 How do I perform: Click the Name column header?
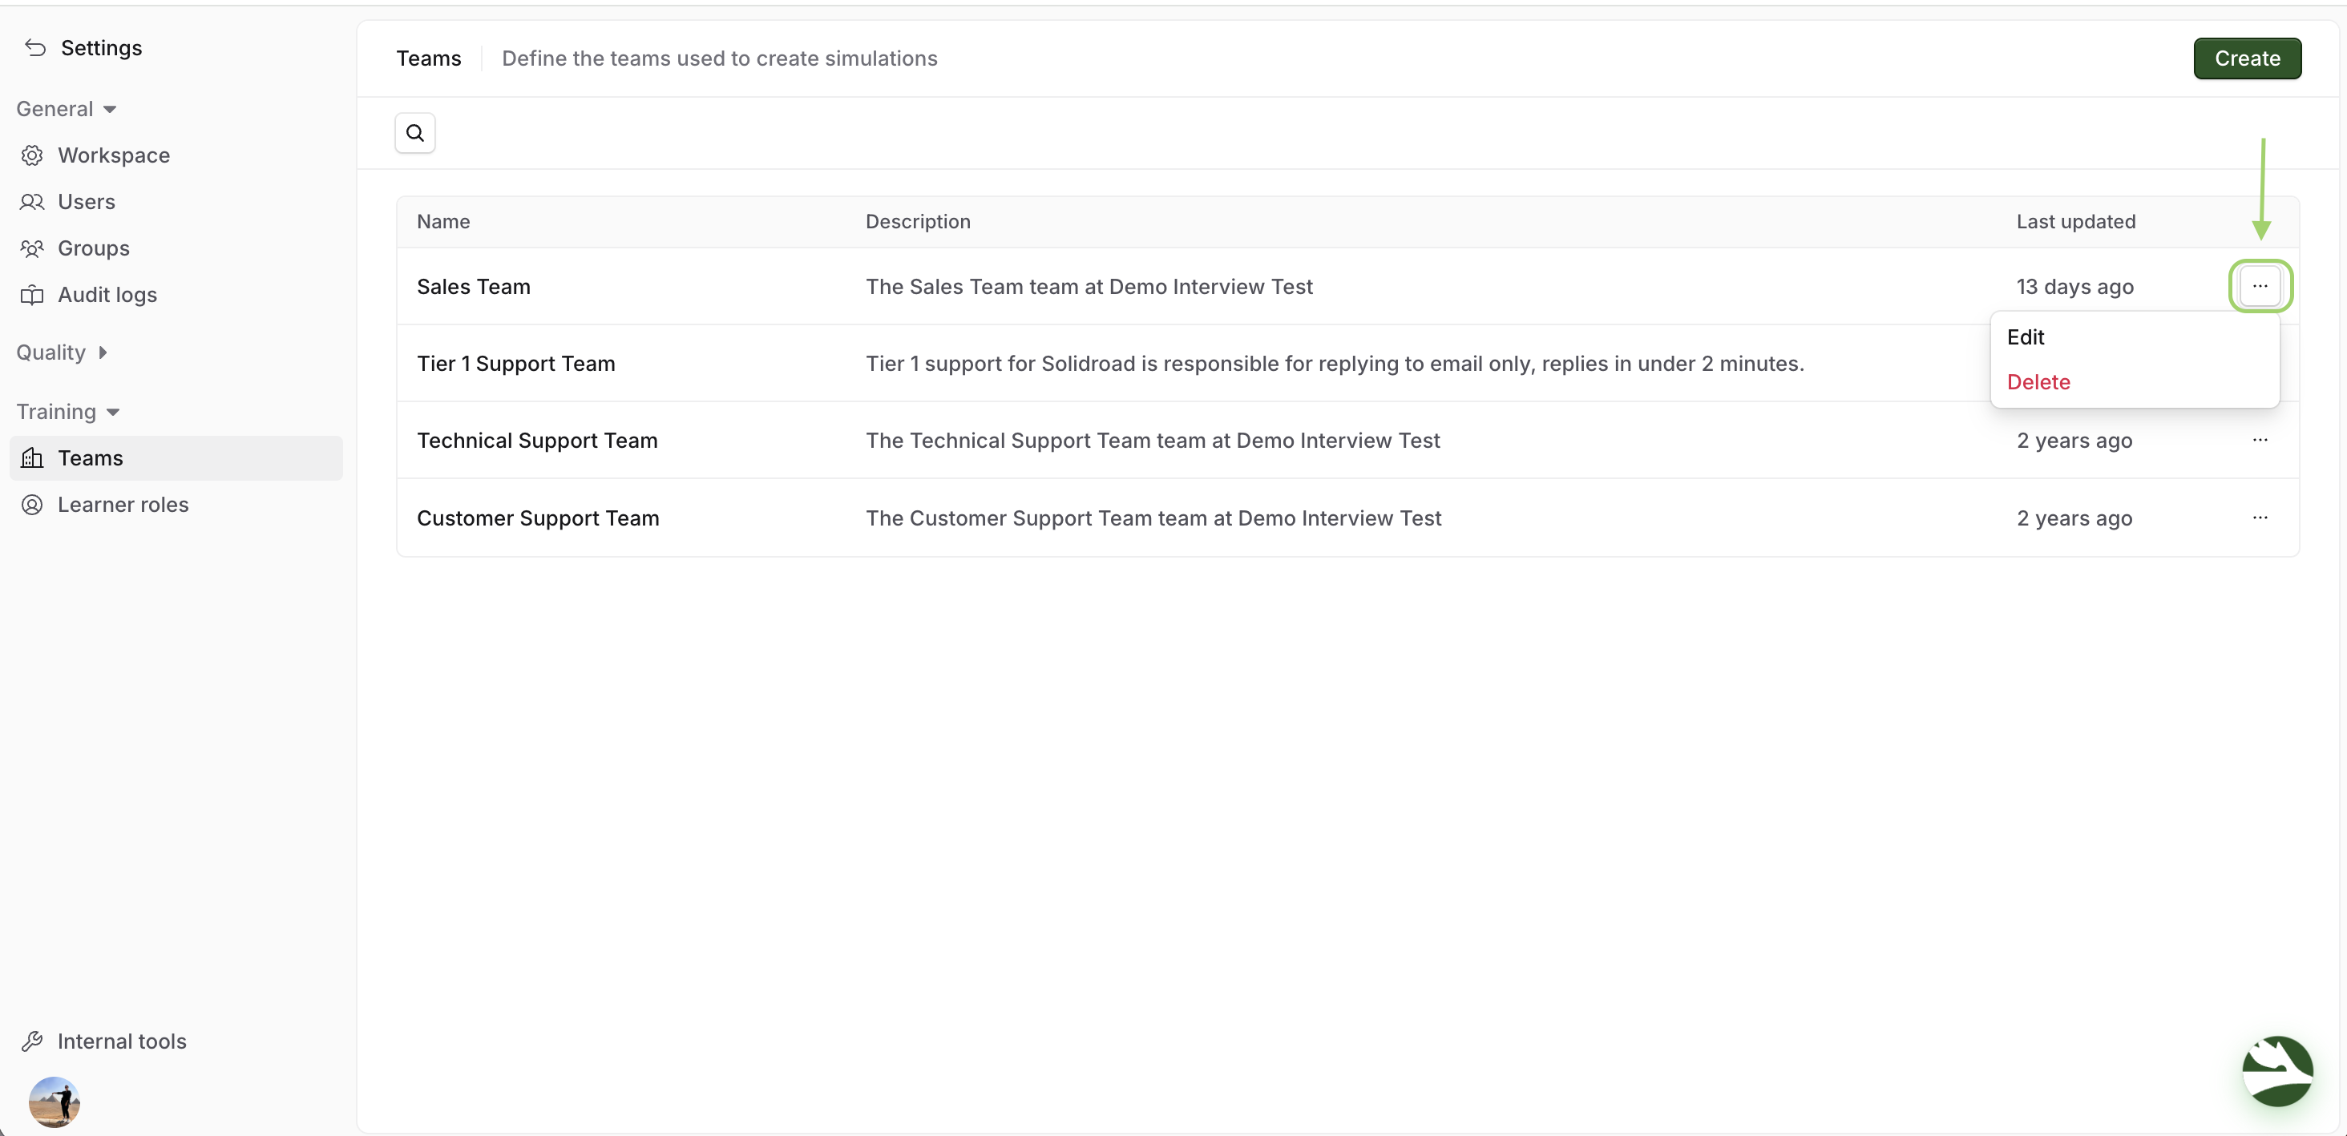[442, 221]
